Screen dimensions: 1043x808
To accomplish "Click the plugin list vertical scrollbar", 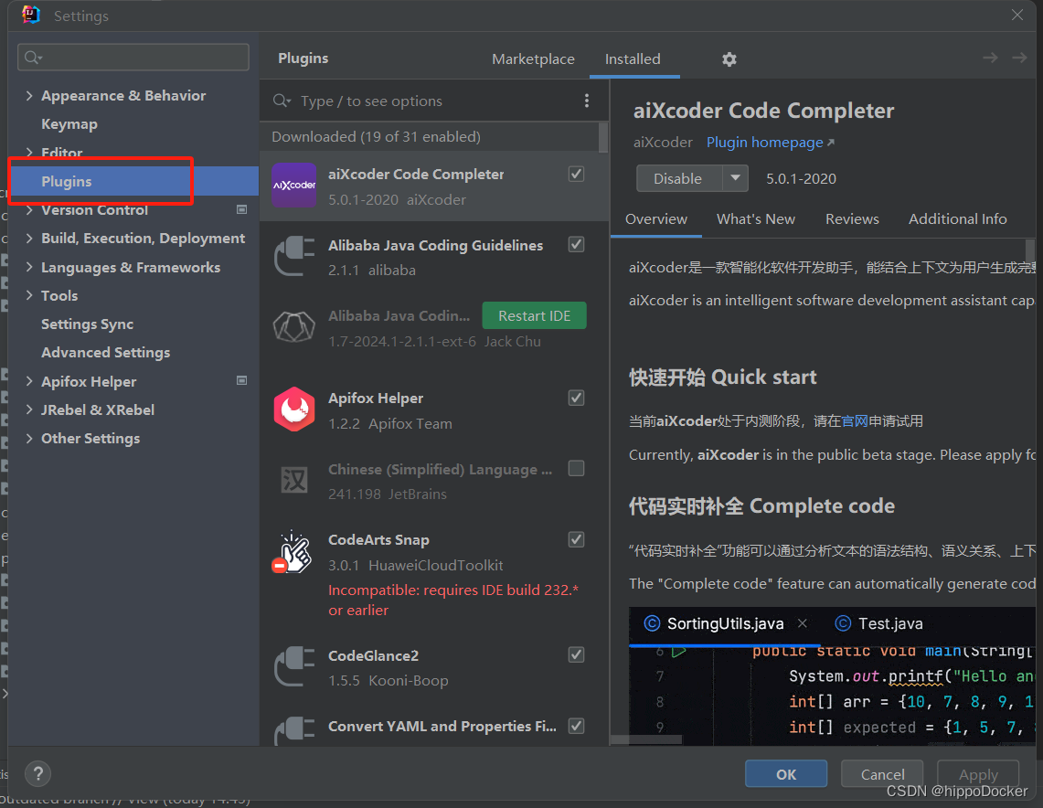I will [603, 136].
